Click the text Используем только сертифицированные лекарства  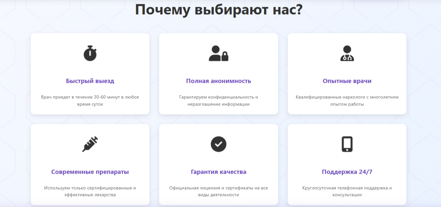(x=90, y=191)
